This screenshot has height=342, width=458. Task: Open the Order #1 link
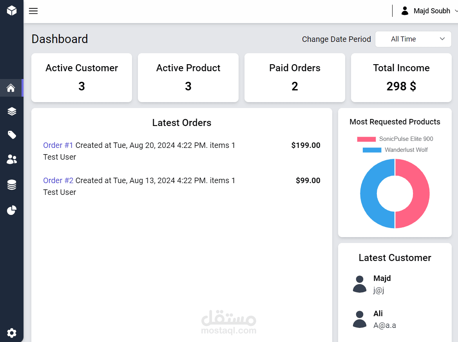point(58,145)
